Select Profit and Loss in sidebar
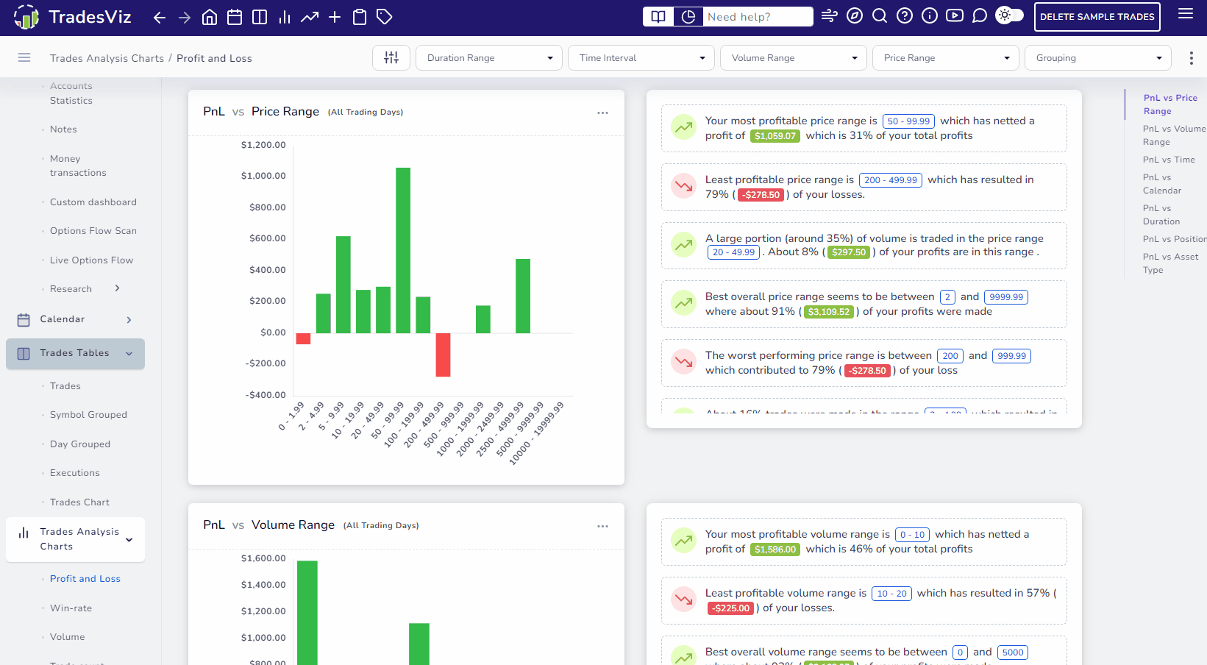 click(85, 579)
